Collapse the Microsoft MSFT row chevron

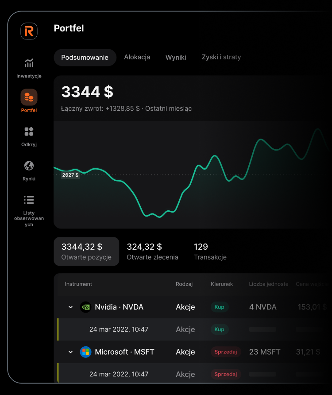[71, 352]
